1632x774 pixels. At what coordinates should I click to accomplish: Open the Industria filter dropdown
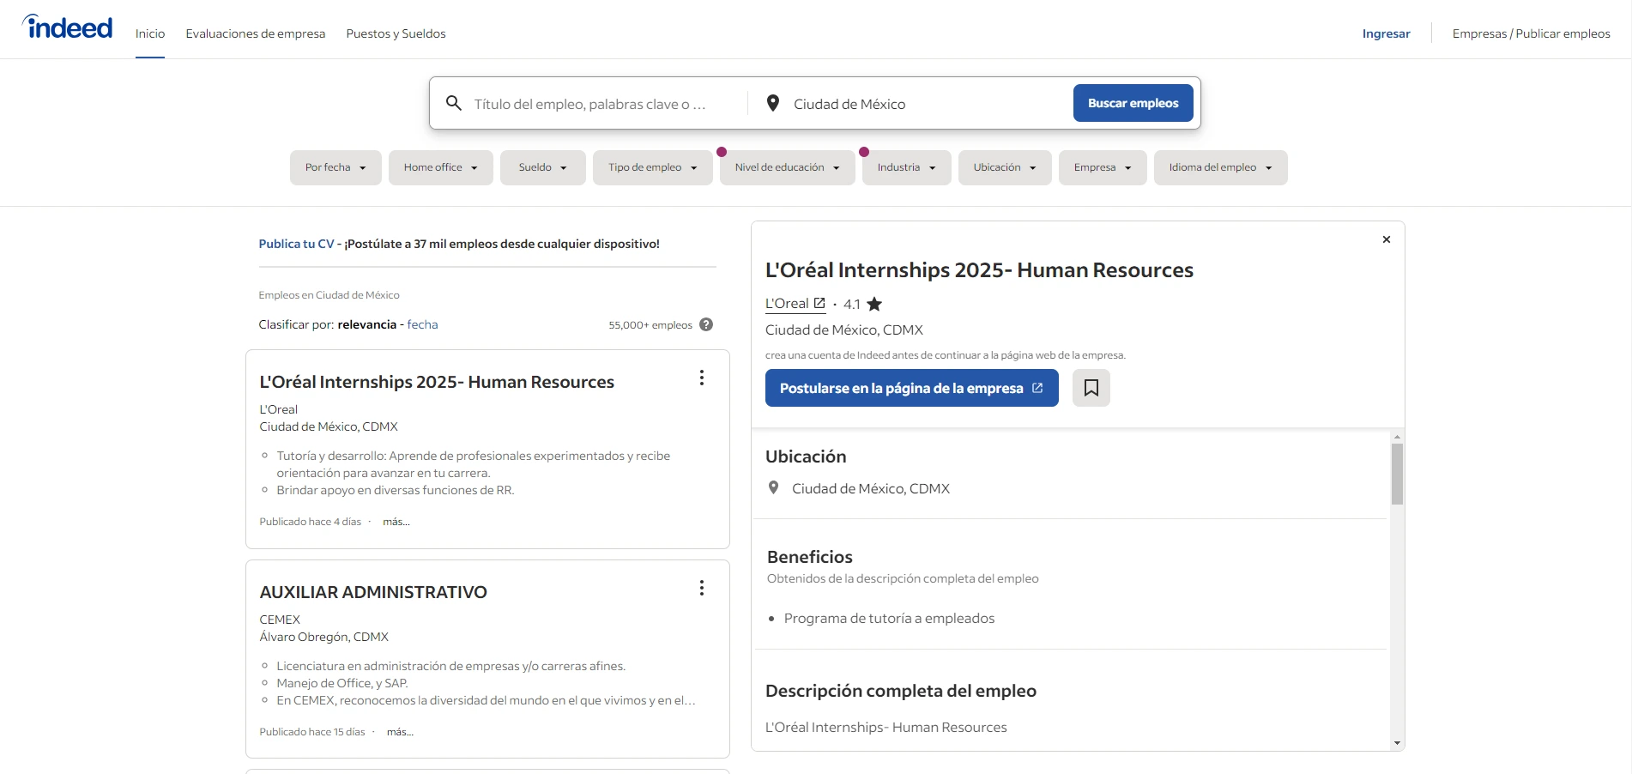(907, 167)
